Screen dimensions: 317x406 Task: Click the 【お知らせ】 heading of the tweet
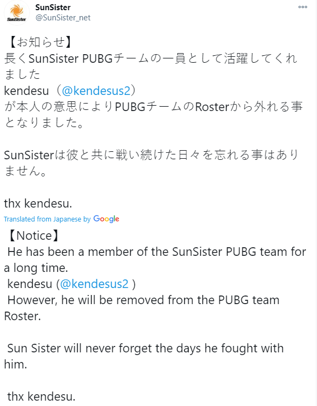(39, 42)
